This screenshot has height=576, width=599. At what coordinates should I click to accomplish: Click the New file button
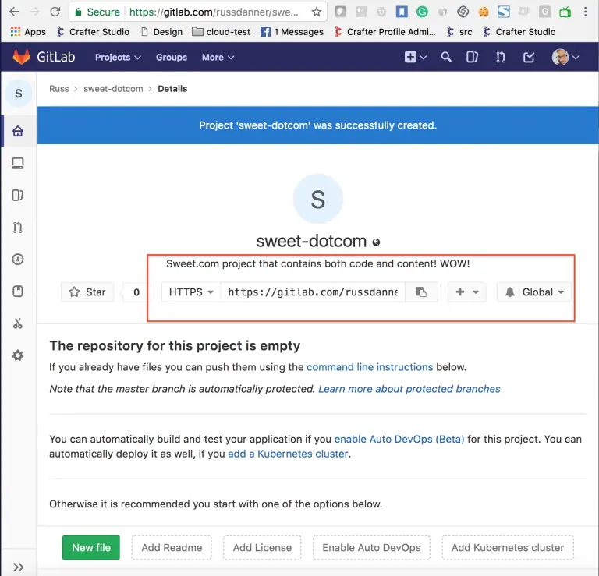[91, 547]
